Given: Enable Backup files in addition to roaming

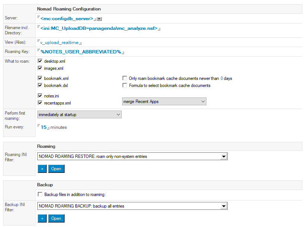Looking at the screenshot, I should coord(40,195).
